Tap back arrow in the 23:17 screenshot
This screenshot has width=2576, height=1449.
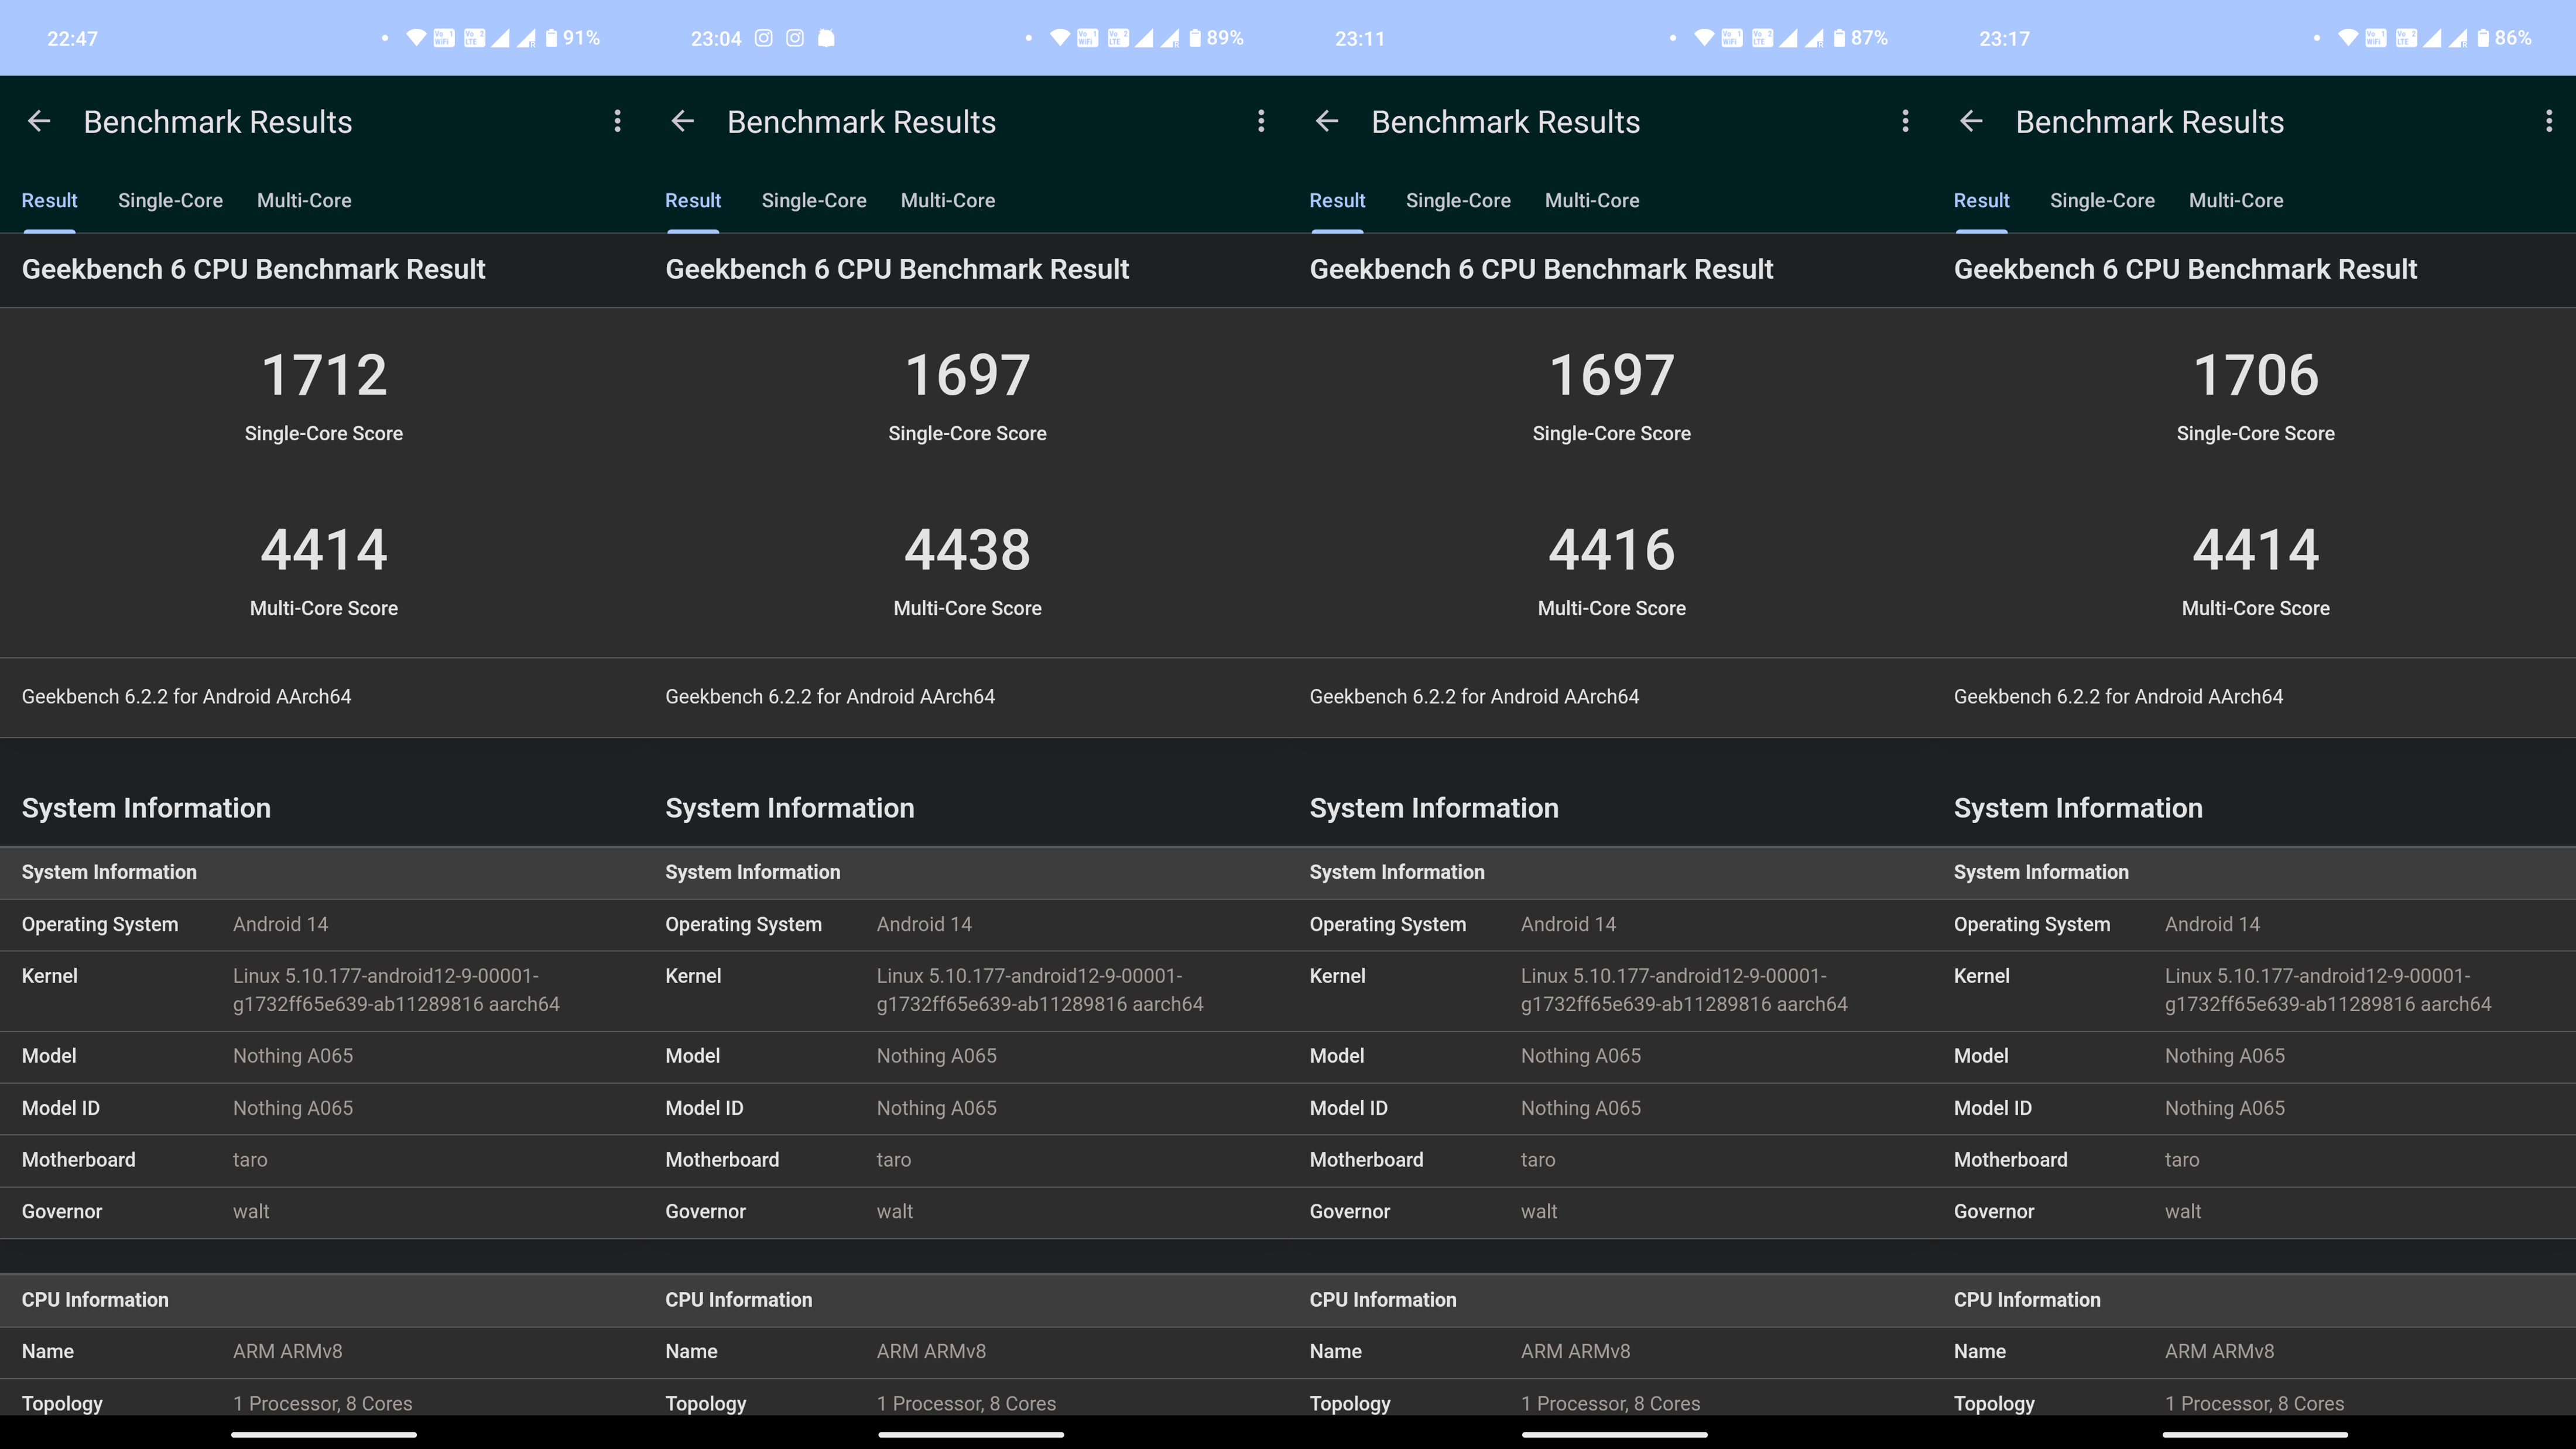(1971, 121)
